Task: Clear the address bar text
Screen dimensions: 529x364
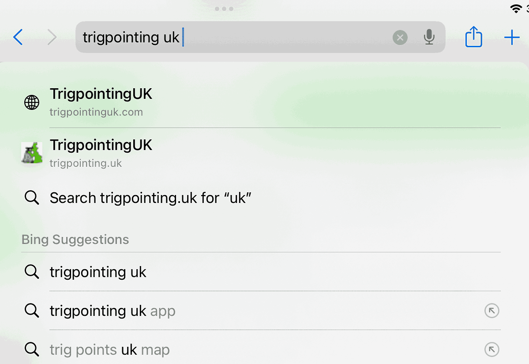Action: pyautogui.click(x=400, y=38)
